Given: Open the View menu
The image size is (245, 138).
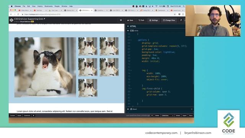Looking at the screenshot, I should tap(34, 6).
